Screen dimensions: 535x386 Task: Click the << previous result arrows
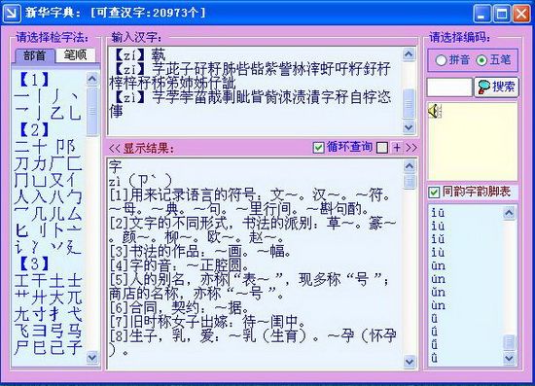pyautogui.click(x=114, y=148)
